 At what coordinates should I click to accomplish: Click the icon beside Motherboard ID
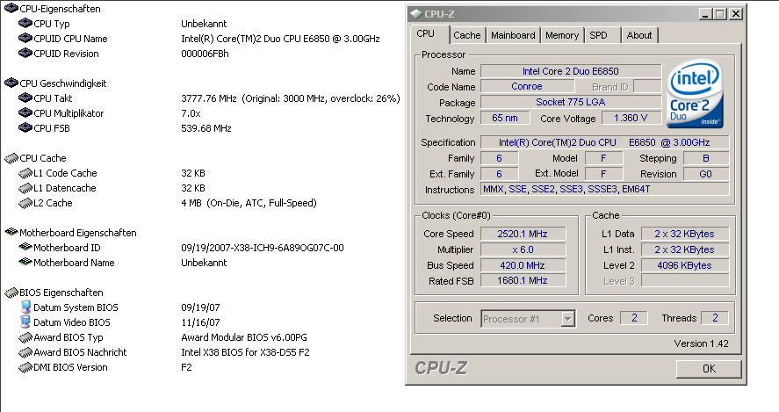click(x=25, y=247)
